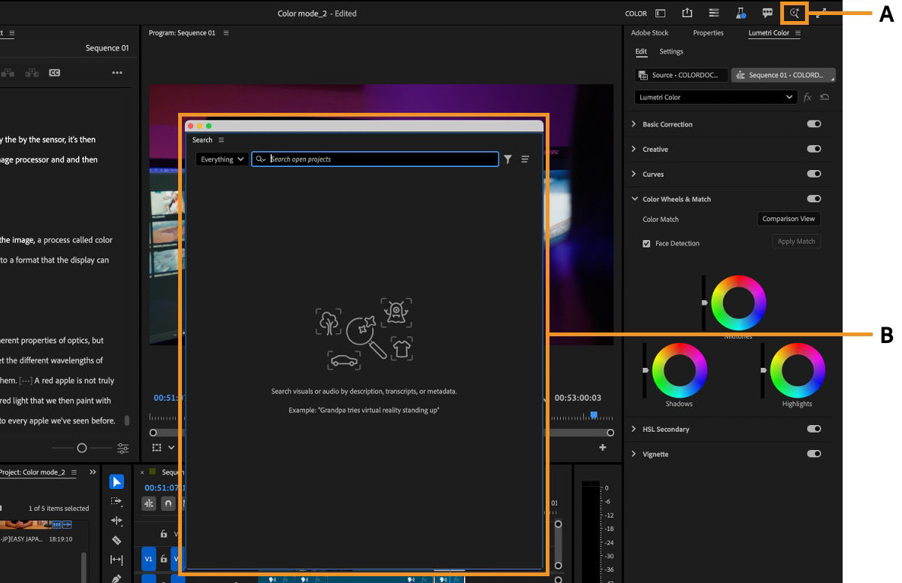Open the Everything dropdown in the Search window
The width and height of the screenshot is (902, 583).
220,159
